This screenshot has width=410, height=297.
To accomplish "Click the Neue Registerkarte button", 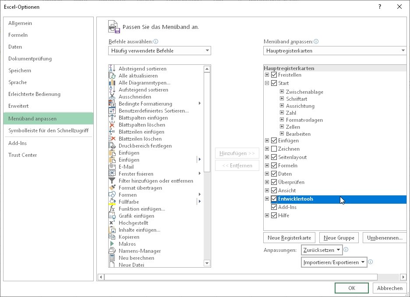I will (289, 237).
